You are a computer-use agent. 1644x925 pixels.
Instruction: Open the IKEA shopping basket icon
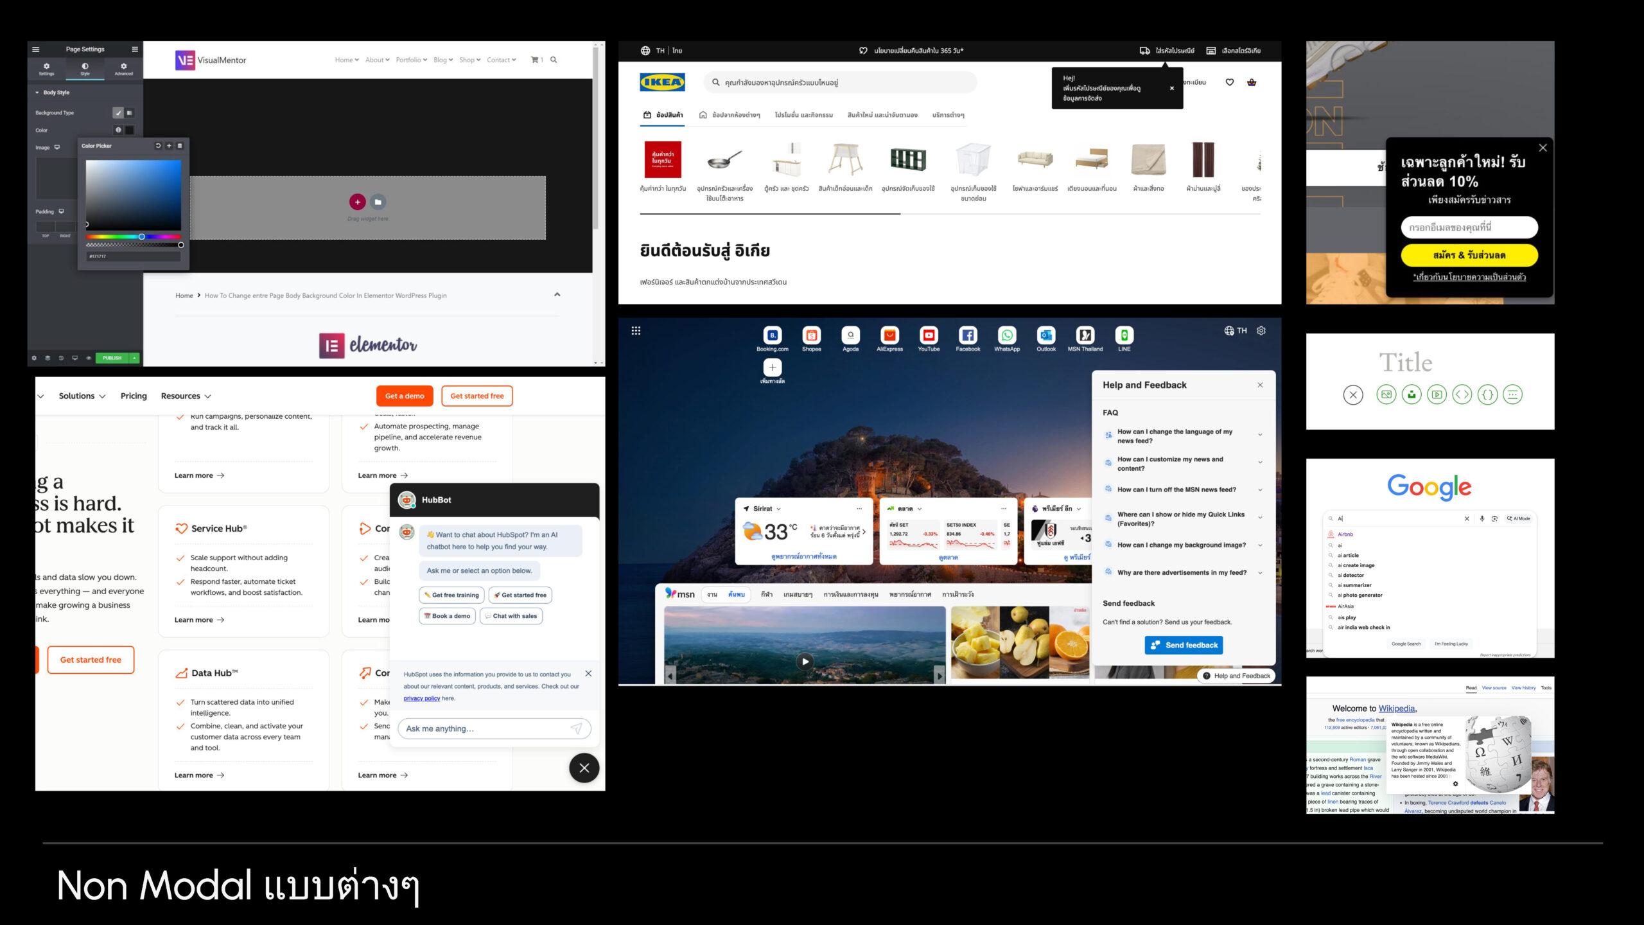coord(1252,82)
